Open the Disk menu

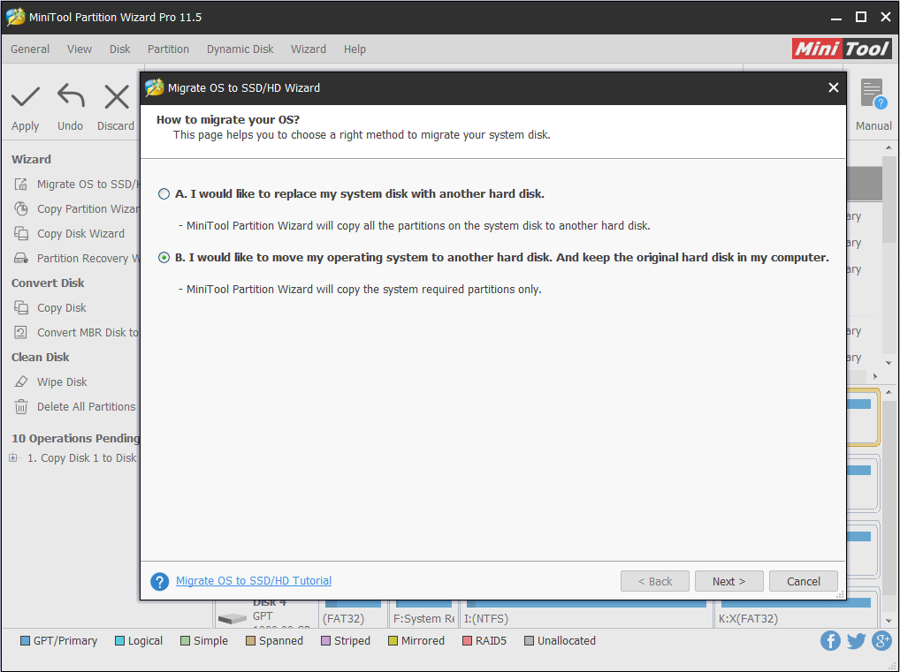(120, 49)
